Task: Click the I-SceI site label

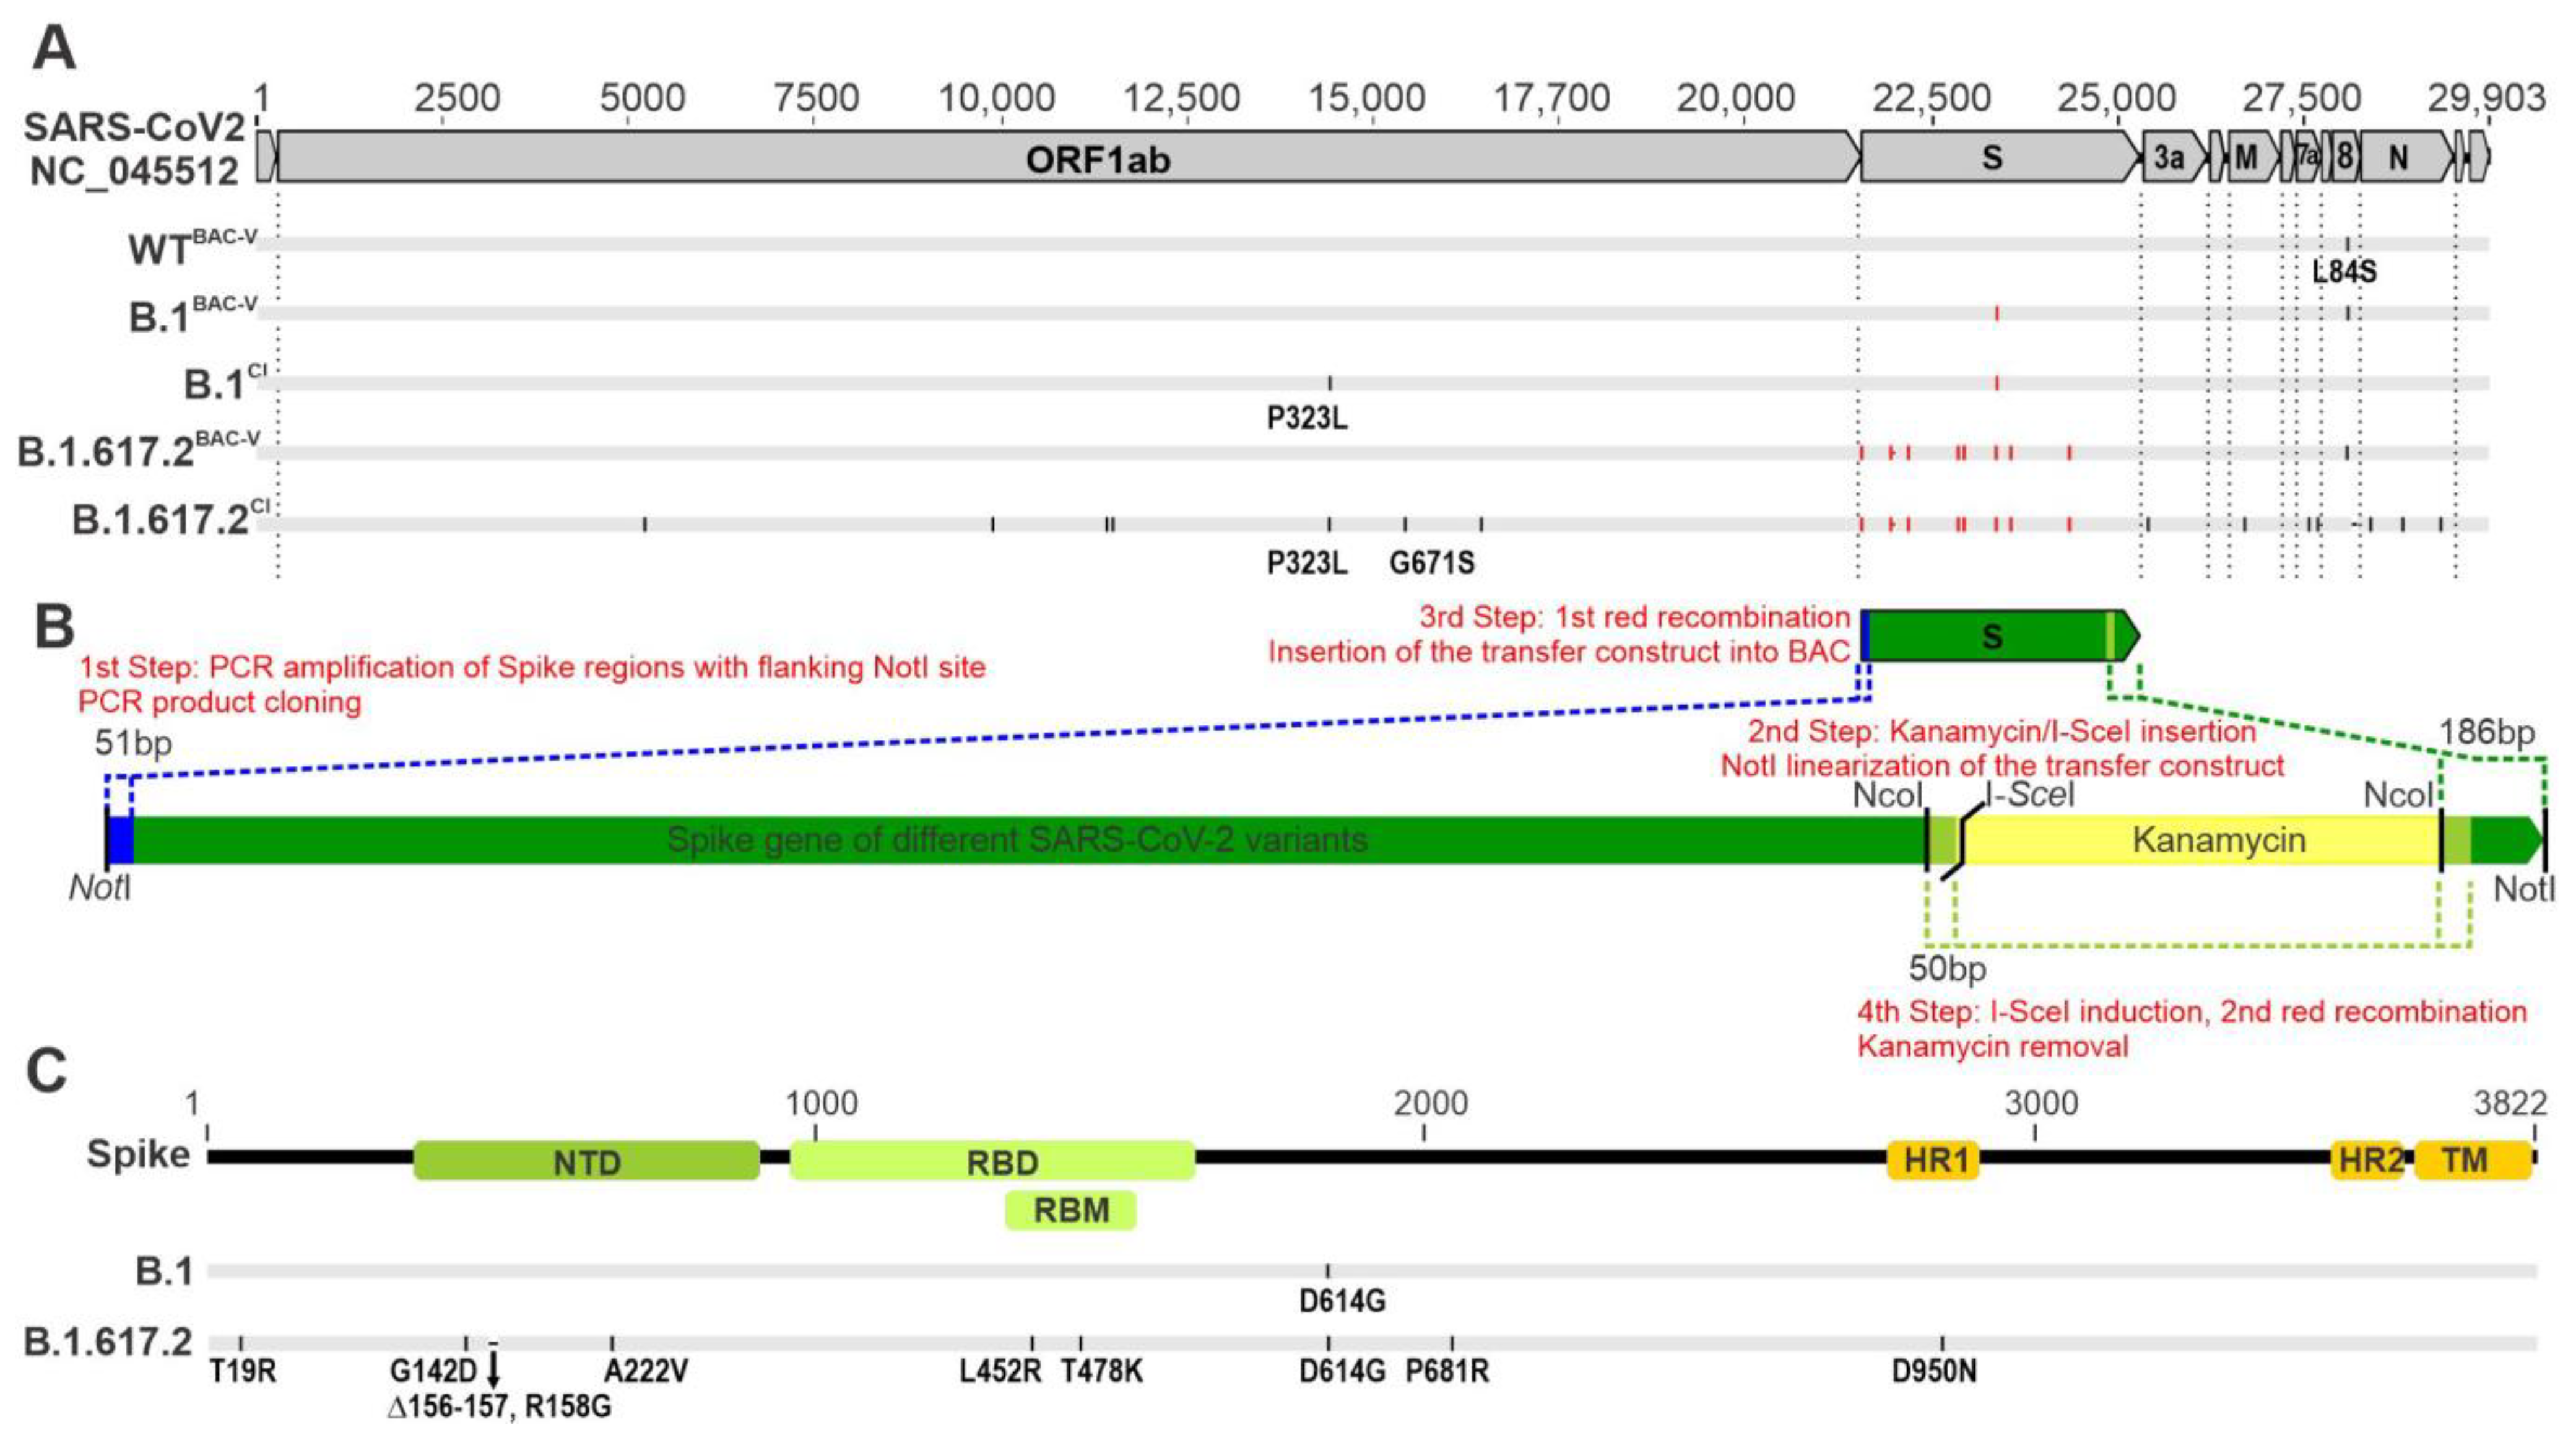Action: tap(2030, 795)
